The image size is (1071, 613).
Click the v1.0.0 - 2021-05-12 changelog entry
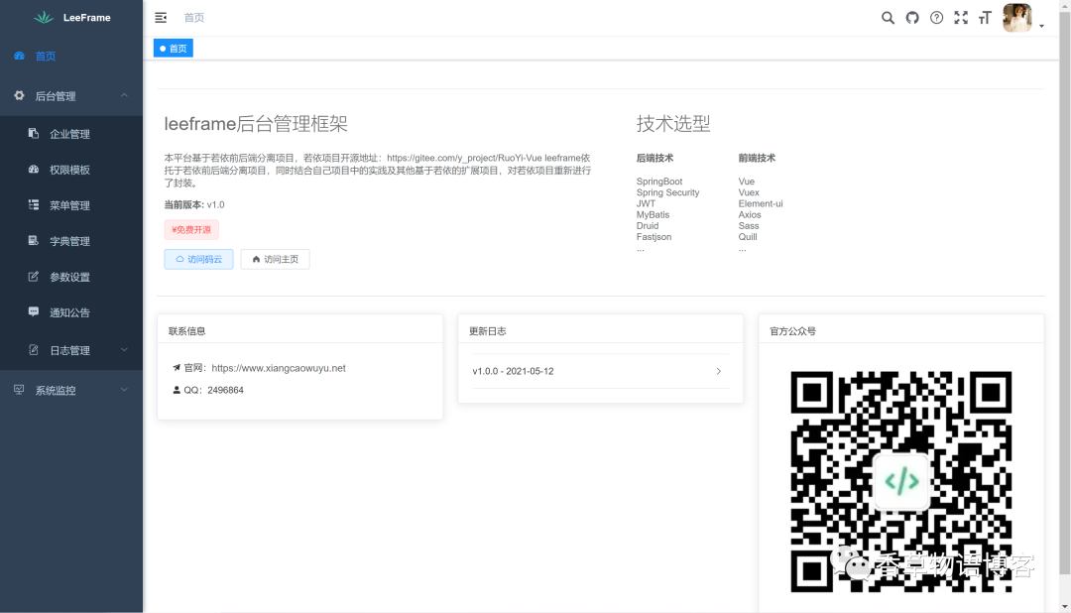tap(600, 371)
